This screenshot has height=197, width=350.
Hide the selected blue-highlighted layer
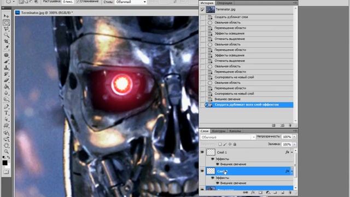(202, 171)
